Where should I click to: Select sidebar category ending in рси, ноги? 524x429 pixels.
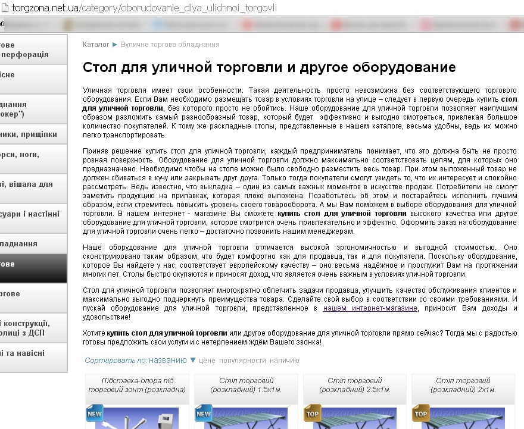pyautogui.click(x=33, y=159)
